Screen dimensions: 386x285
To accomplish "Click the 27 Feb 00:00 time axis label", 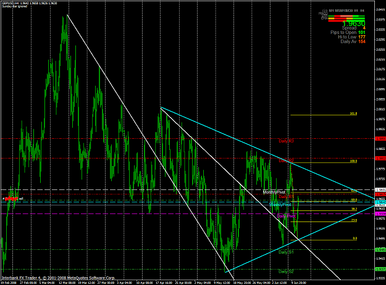I will point(29,283).
